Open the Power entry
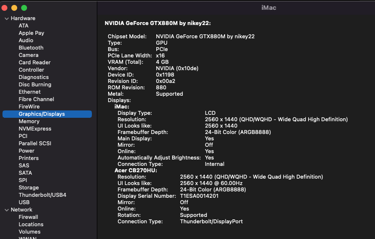The width and height of the screenshot is (375, 239). tap(27, 151)
